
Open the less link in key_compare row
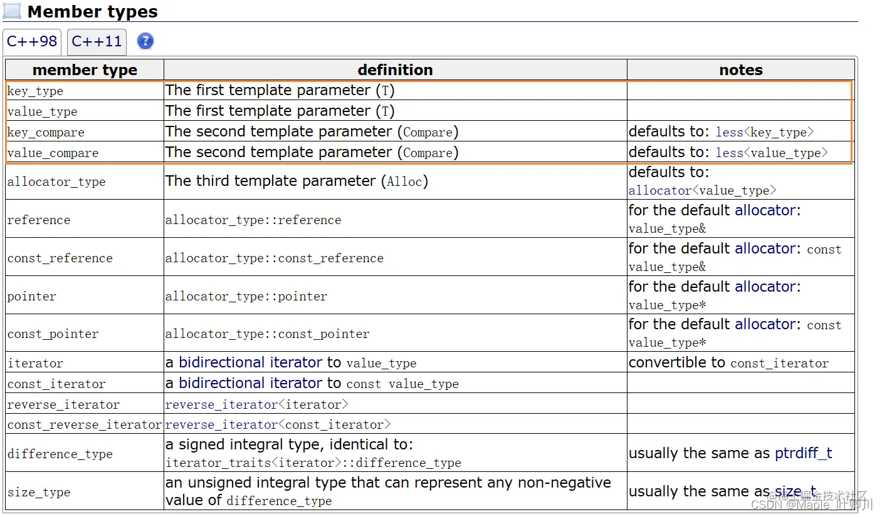729,132
